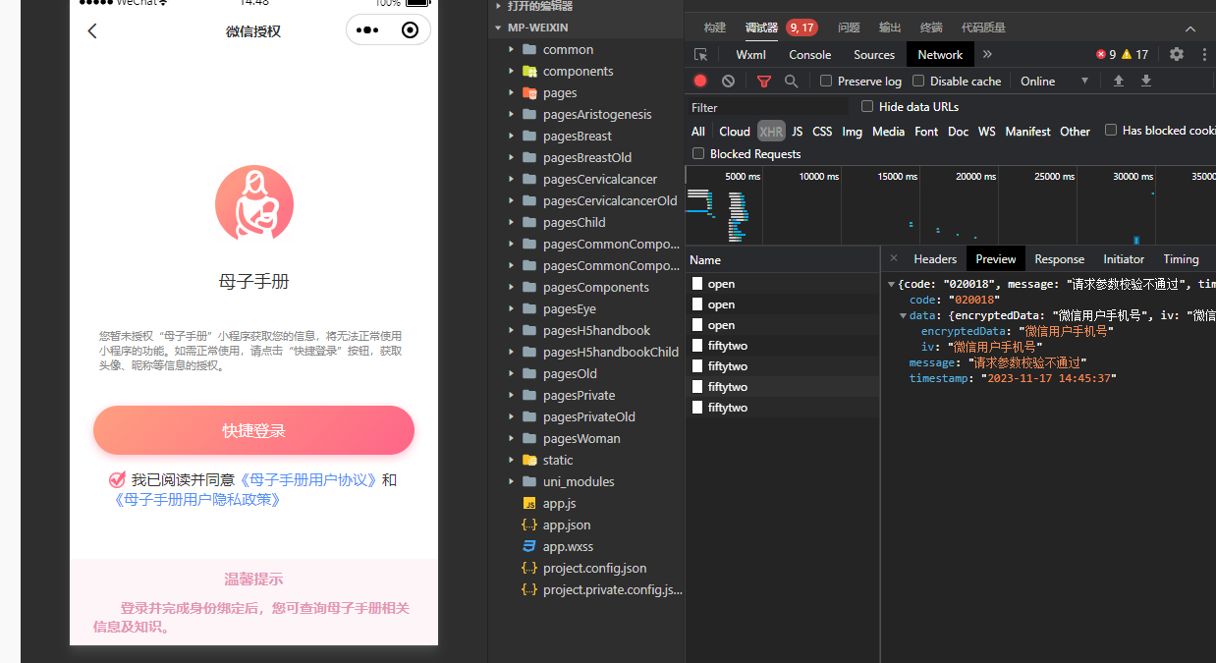Expand pagesBreast folder
This screenshot has height=663, width=1216.
click(512, 136)
